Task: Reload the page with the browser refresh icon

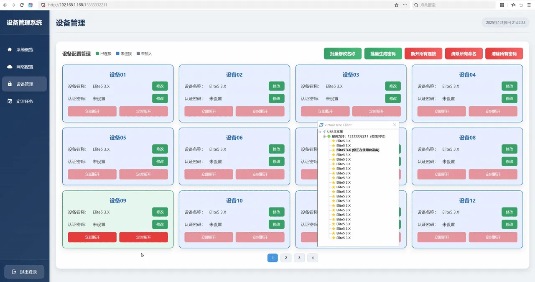Action: pos(22,5)
